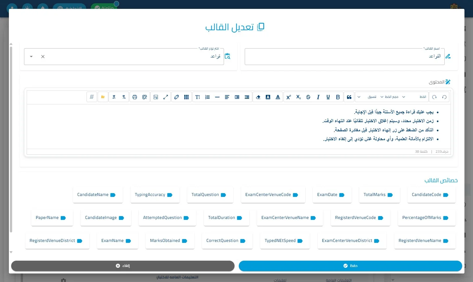The width and height of the screenshot is (473, 282).
Task: Click the redo icon in editor
Action: [435, 97]
